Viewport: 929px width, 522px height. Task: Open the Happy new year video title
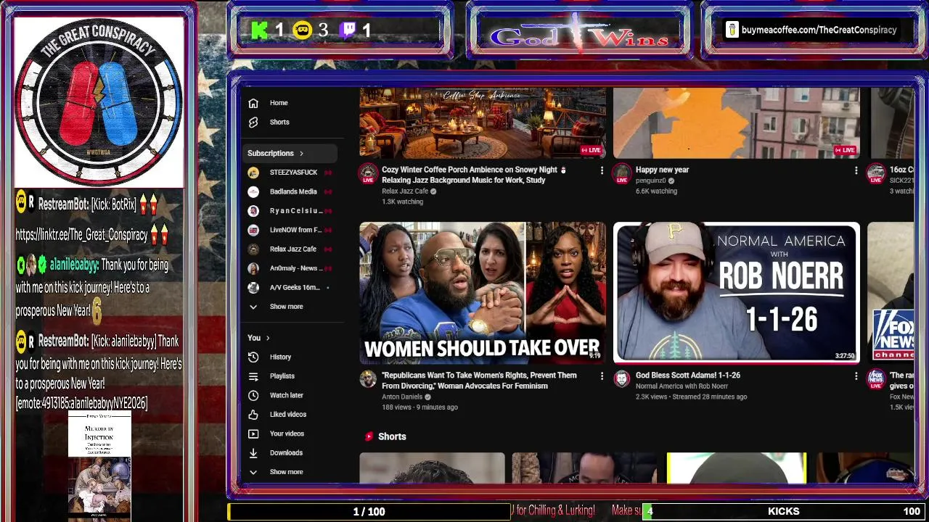pos(662,170)
